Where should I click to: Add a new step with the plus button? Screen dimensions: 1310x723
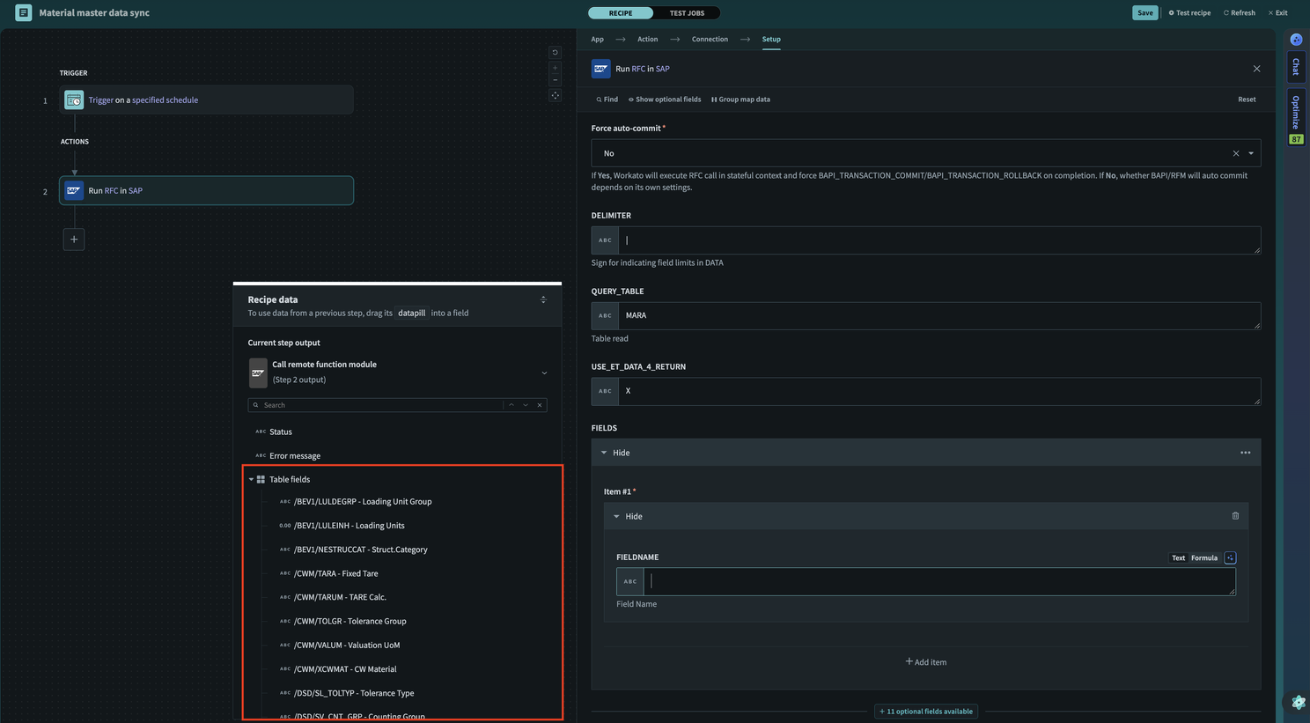point(74,240)
